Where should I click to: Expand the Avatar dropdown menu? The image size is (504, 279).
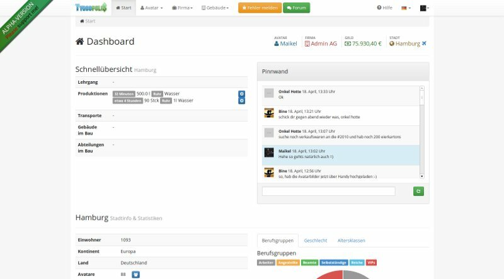tap(151, 8)
